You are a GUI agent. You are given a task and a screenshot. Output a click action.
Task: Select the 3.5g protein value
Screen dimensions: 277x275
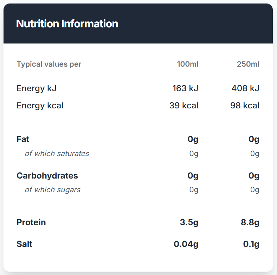[x=189, y=222]
